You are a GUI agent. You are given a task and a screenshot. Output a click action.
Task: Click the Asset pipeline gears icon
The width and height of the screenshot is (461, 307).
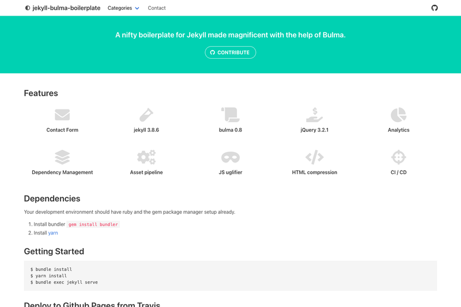tap(146, 157)
